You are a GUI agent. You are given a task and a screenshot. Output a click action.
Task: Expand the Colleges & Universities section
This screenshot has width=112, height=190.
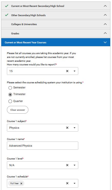pos(56,24)
